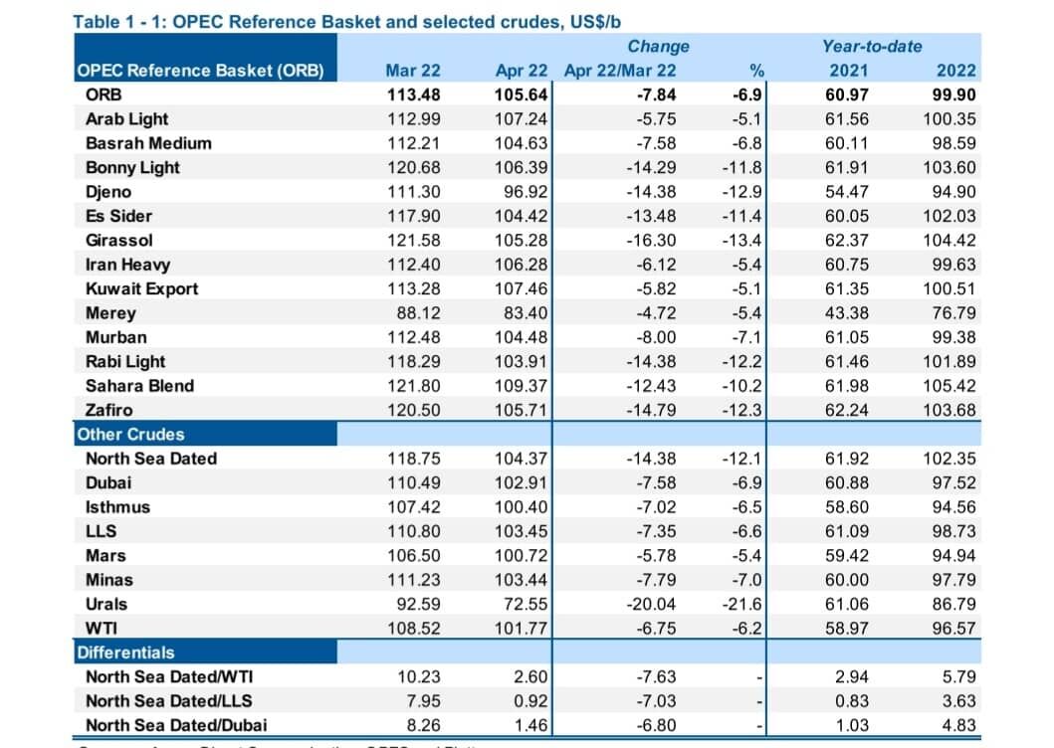The height and width of the screenshot is (748, 1054).
Task: Click the 'Dubai' row label under Other Crudes
Action: pyautogui.click(x=108, y=482)
